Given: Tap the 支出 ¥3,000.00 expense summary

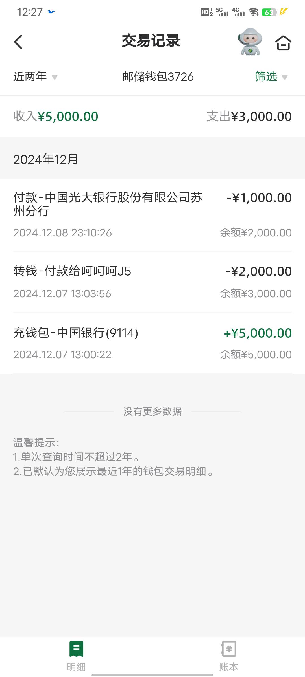Looking at the screenshot, I should pos(249,117).
